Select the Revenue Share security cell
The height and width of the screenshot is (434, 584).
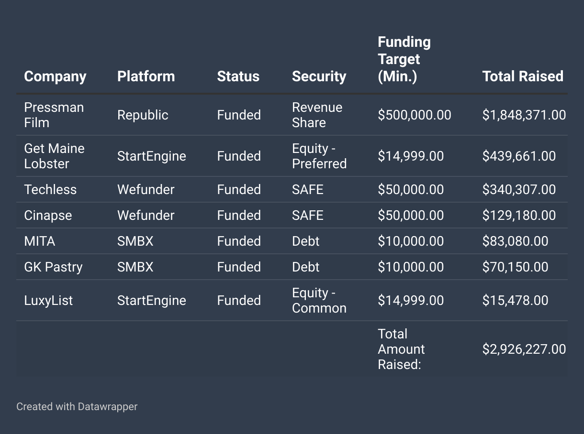click(x=317, y=115)
